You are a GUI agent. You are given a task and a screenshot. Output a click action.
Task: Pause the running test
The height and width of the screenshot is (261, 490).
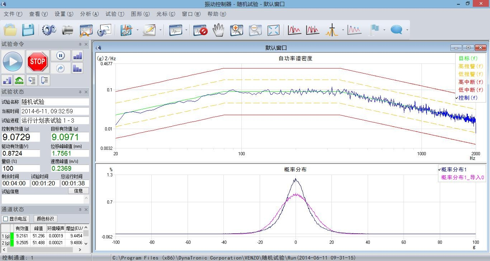[60, 56]
